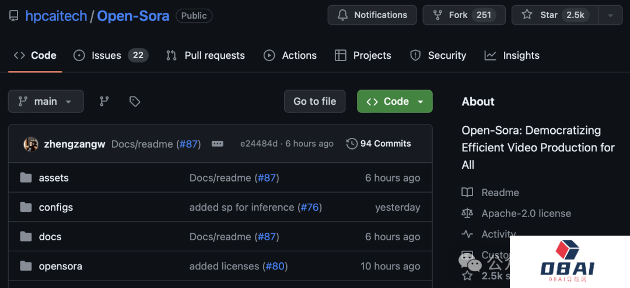Click the fork count 251
The width and height of the screenshot is (630, 288).
484,15
